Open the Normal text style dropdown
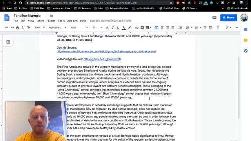Image resolution: width=251 pixels, height=141 pixels. 58,28
